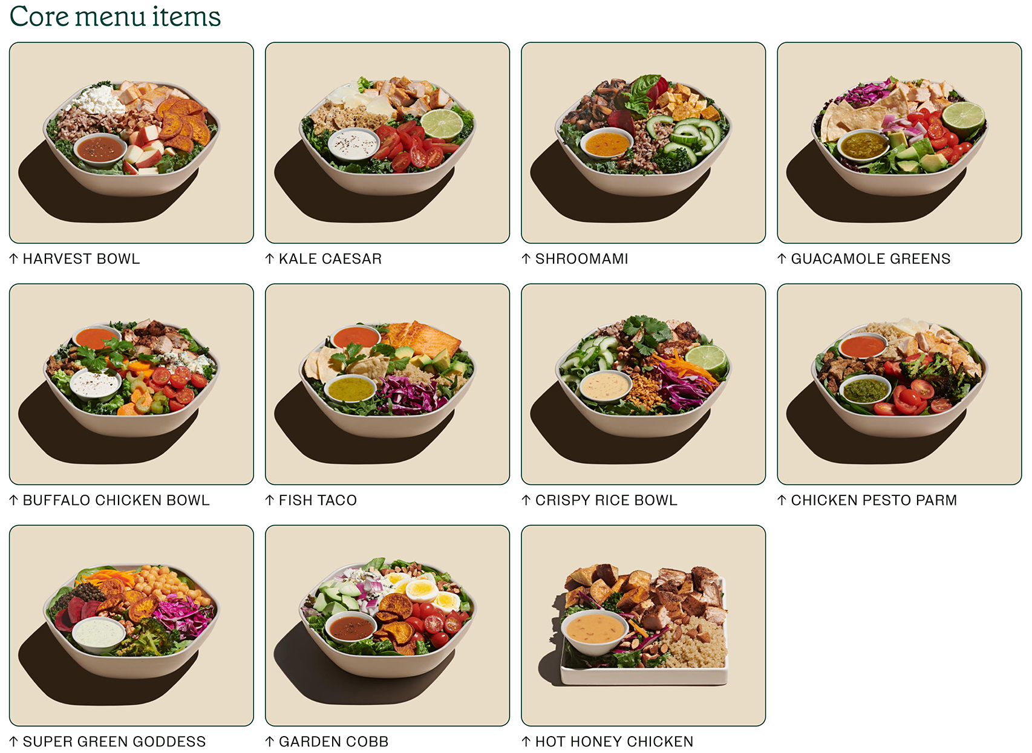Viewport: 1032px width, 753px height.
Task: Open the Crispy Rice Bowl picture
Action: click(x=644, y=384)
